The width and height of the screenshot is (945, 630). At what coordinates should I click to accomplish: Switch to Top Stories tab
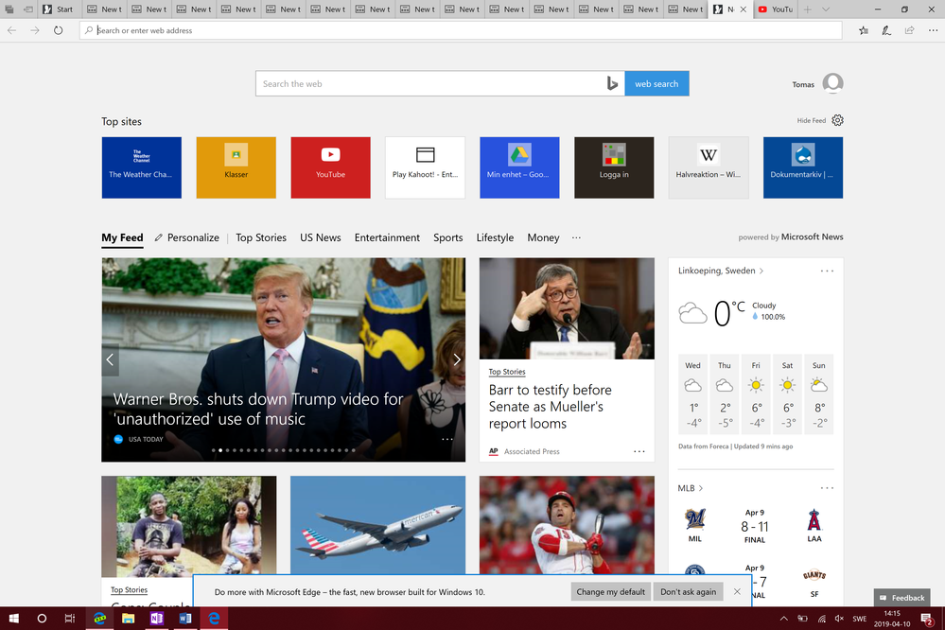point(261,237)
